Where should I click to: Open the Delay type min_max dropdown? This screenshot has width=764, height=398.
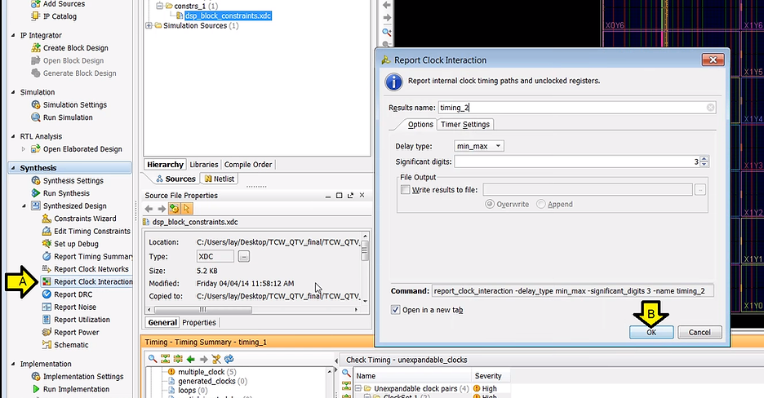pos(479,146)
